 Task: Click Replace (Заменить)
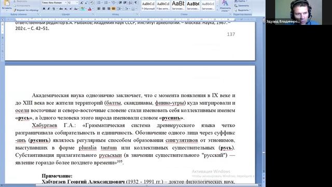tap(242, 6)
